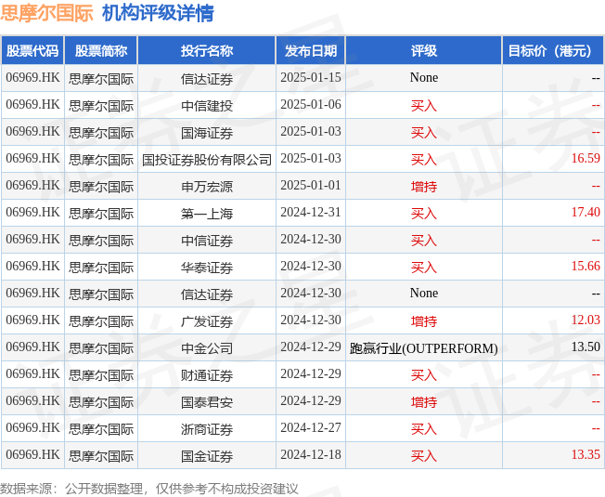Select the 中金公司 broker cell
The height and width of the screenshot is (497, 605).
coord(207,348)
